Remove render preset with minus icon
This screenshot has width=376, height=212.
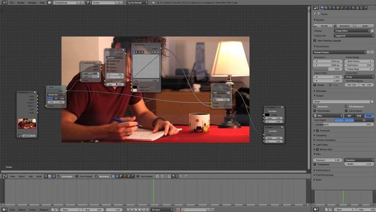[372, 52]
